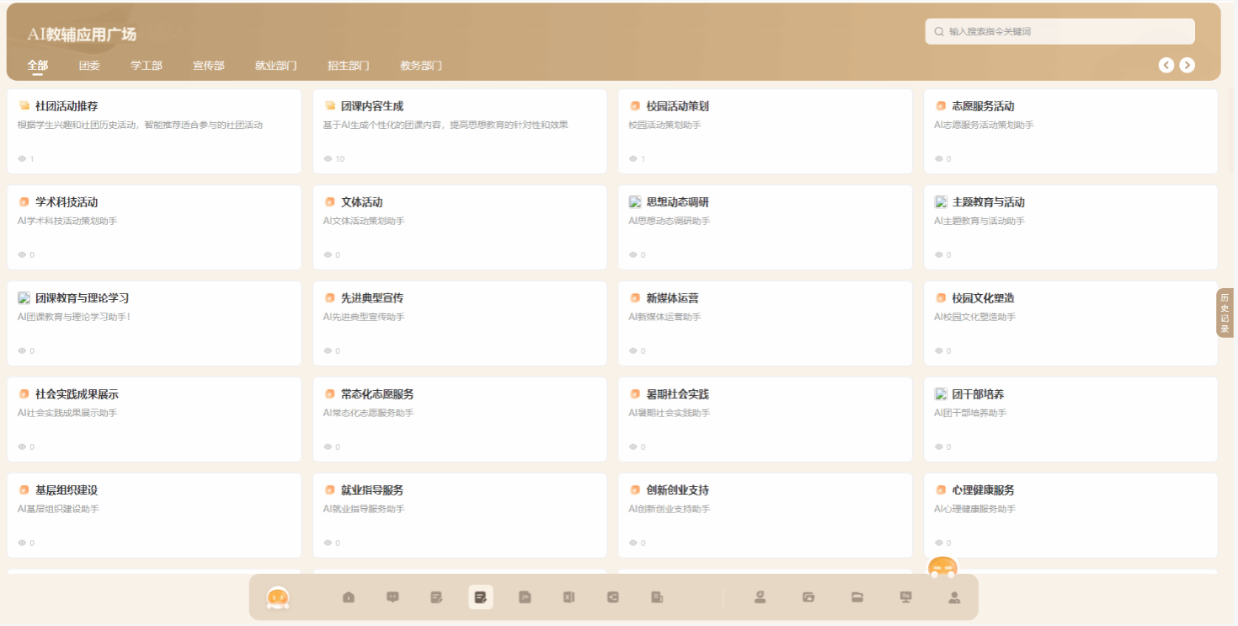
Task: Expand the 历史记录 side panel
Action: pos(1225,313)
